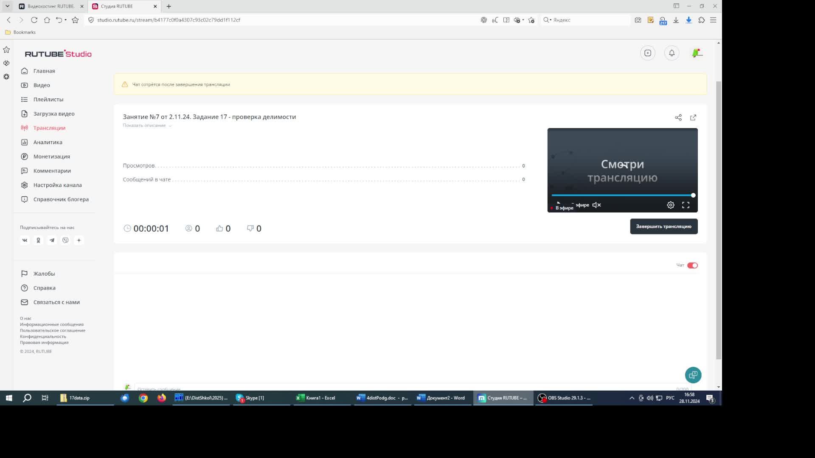Image resolution: width=815 pixels, height=458 pixels.
Task: Click the Трансляции sidebar icon
Action: point(24,128)
